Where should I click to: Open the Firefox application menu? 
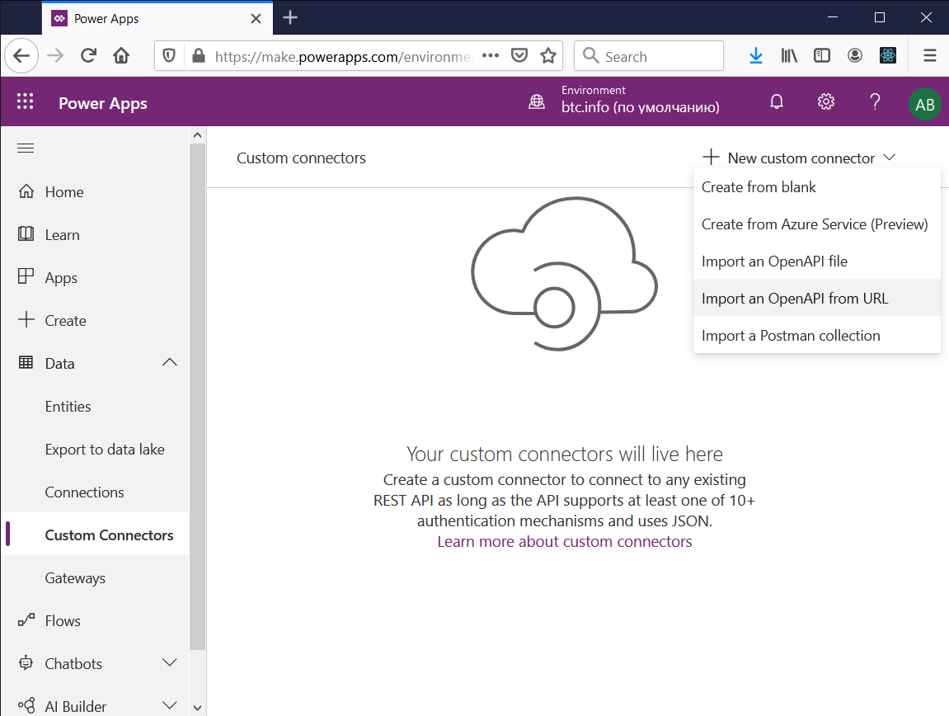(x=930, y=56)
